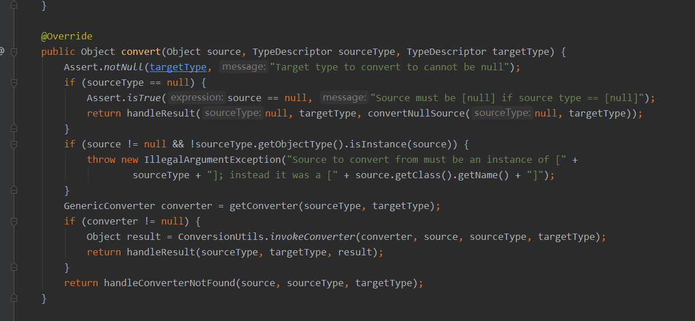Click 'result' variable in the 'Object result' declaration
The image size is (695, 321).
[x=144, y=236]
